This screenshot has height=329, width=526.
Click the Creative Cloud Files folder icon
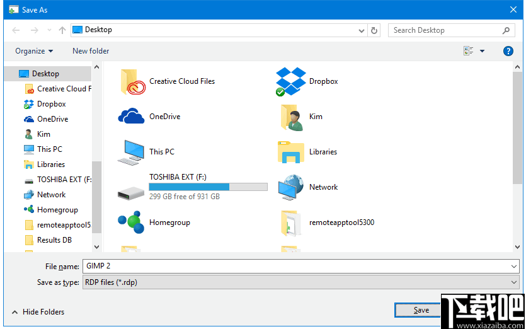click(132, 81)
